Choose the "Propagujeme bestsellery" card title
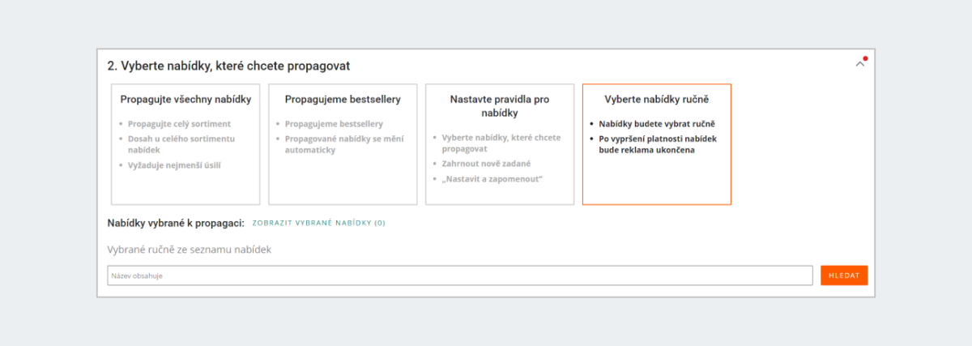The width and height of the screenshot is (972, 346). tap(343, 100)
